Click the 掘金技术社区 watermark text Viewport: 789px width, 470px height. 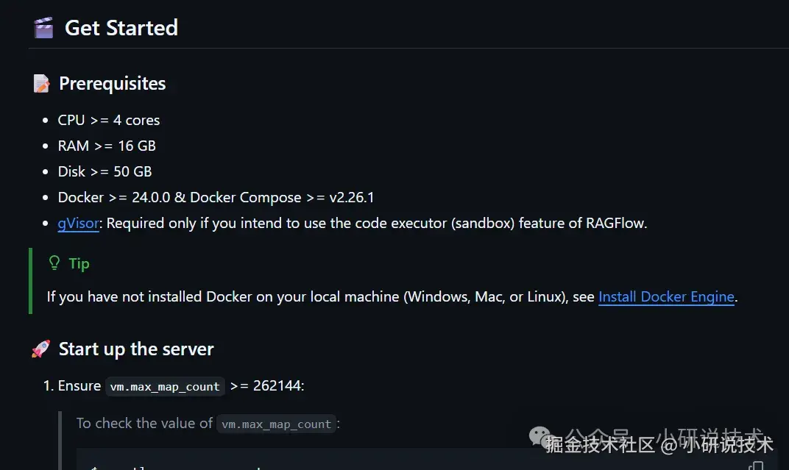coord(600,444)
